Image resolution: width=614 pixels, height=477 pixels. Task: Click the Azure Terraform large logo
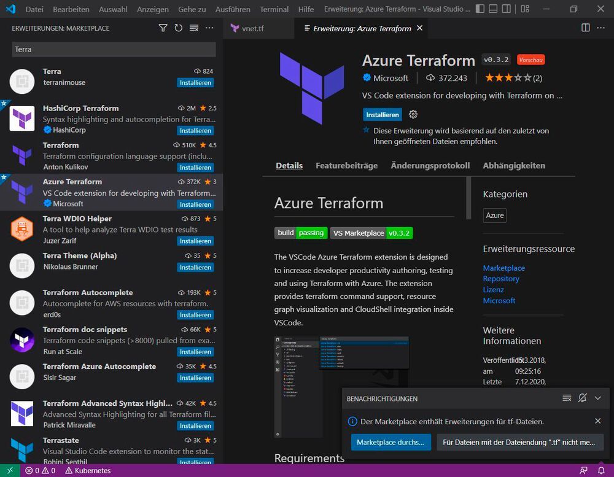pos(312,88)
